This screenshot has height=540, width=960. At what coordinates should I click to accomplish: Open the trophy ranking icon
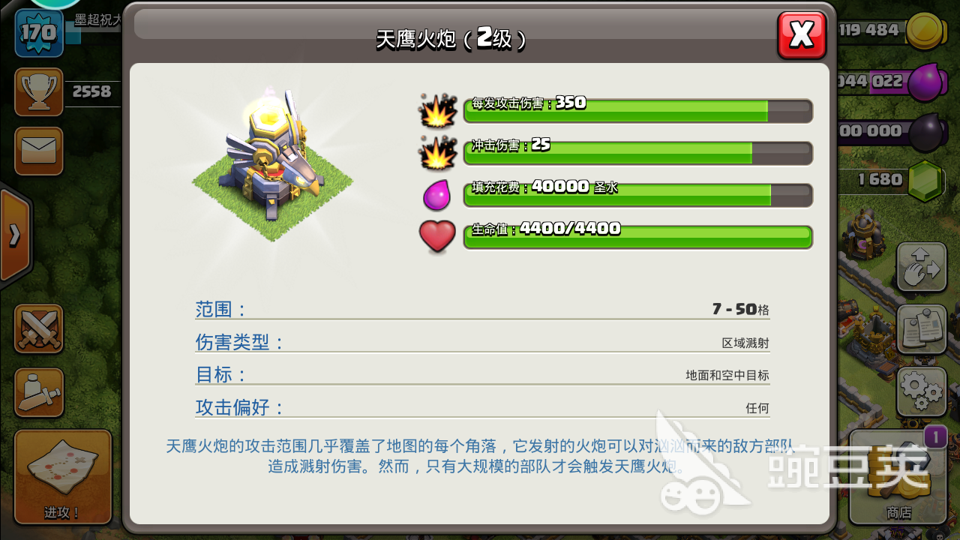click(x=39, y=91)
